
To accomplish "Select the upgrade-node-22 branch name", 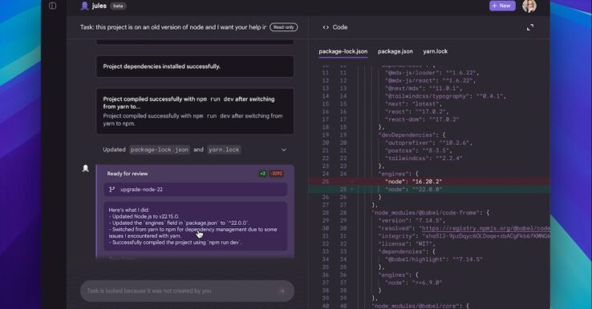I will (141, 190).
